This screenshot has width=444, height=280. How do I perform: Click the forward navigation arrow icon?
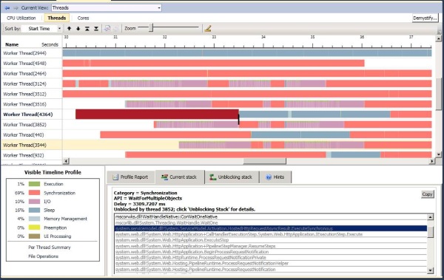click(x=16, y=8)
